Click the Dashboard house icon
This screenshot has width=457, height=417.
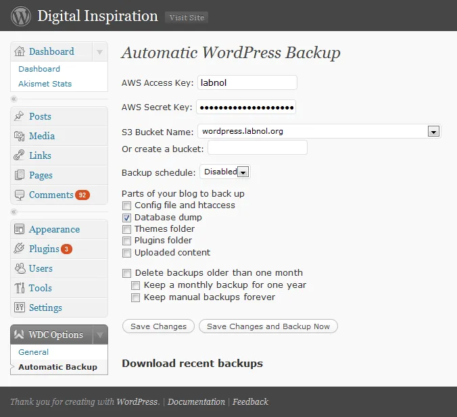20,51
